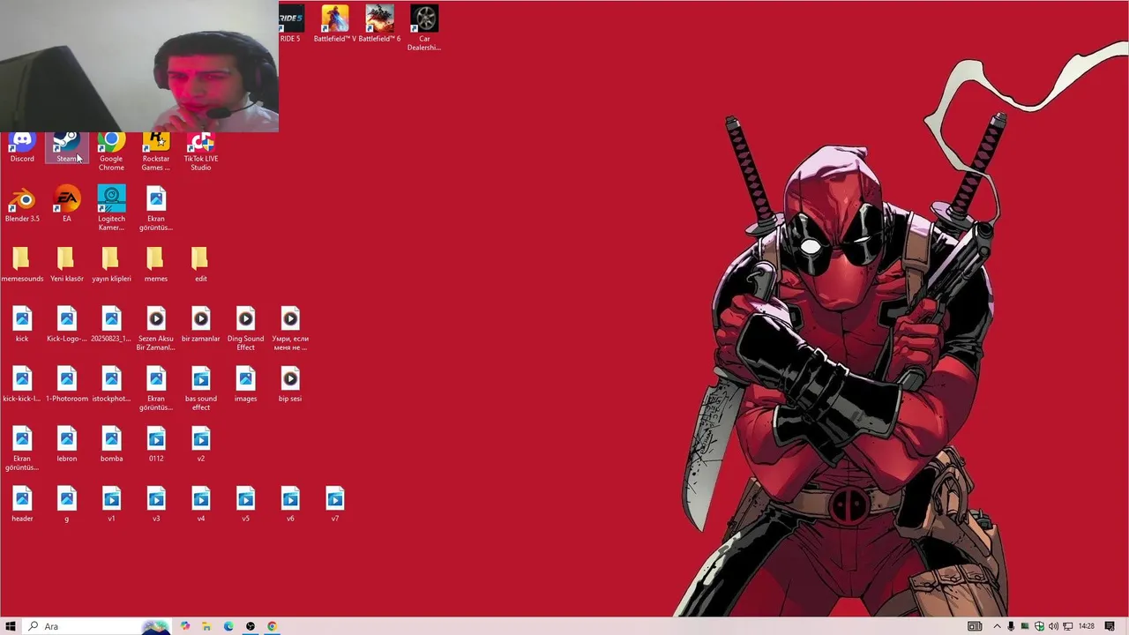1129x635 pixels.
Task: Select the EA app shortcut
Action: point(67,204)
